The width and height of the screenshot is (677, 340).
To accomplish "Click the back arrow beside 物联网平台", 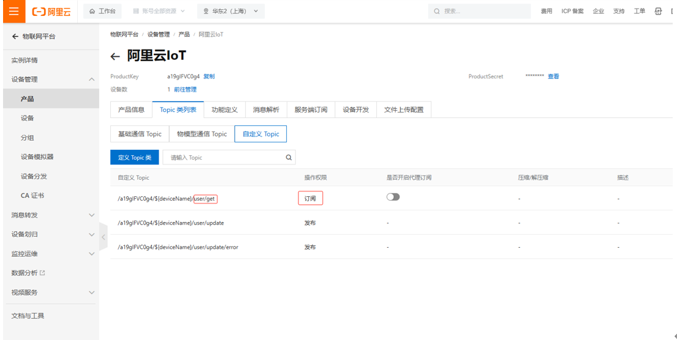I will [15, 37].
